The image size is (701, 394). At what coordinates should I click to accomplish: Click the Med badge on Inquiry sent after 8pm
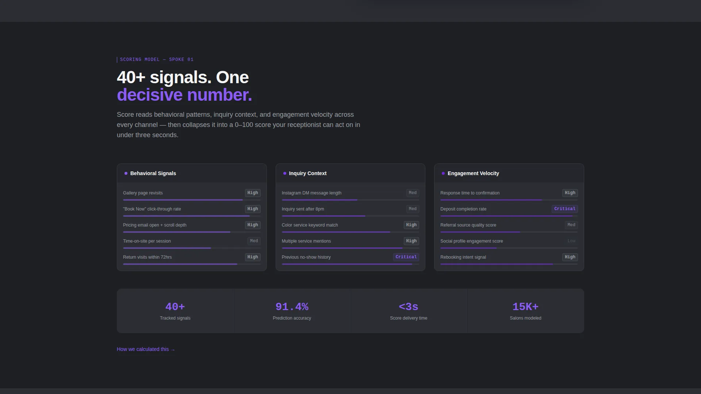(x=413, y=209)
